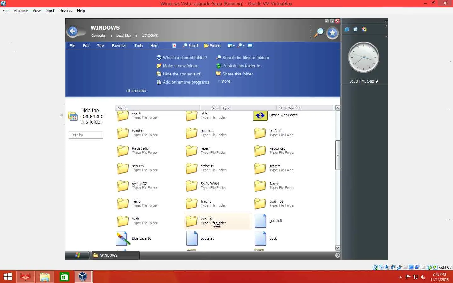Viewport: 453px width, 283px height.
Task: Select the security folder icon
Action: point(123,168)
